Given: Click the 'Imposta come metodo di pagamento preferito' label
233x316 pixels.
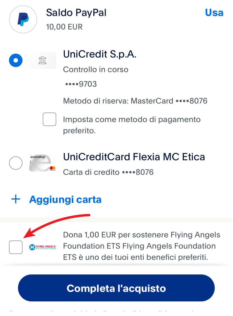Looking at the screenshot, I should click(132, 125).
